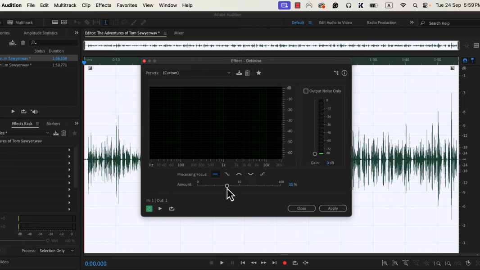The image size is (480, 270).
Task: Select the Razor tool in toolbar
Action: click(87, 22)
